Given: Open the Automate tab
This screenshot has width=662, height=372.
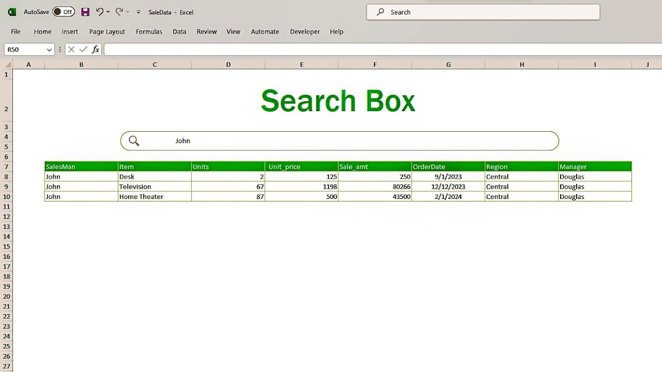Looking at the screenshot, I should pyautogui.click(x=265, y=32).
